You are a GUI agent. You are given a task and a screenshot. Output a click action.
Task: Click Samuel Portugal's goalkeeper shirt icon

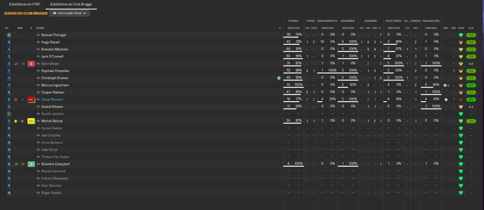9,35
